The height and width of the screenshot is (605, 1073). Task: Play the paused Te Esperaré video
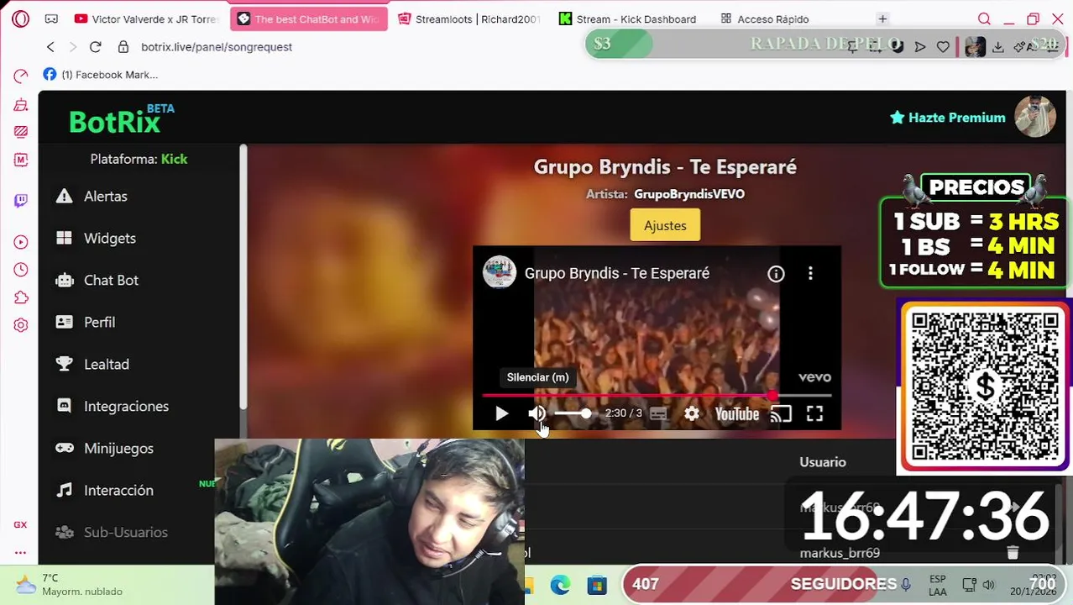[501, 413]
